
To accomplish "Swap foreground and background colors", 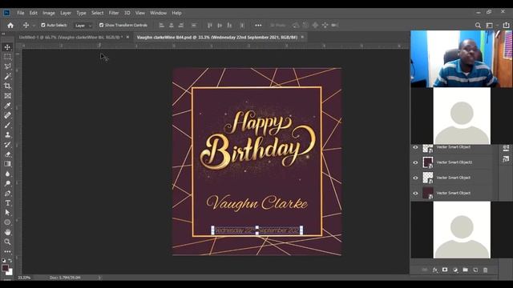I will [x=10, y=261].
